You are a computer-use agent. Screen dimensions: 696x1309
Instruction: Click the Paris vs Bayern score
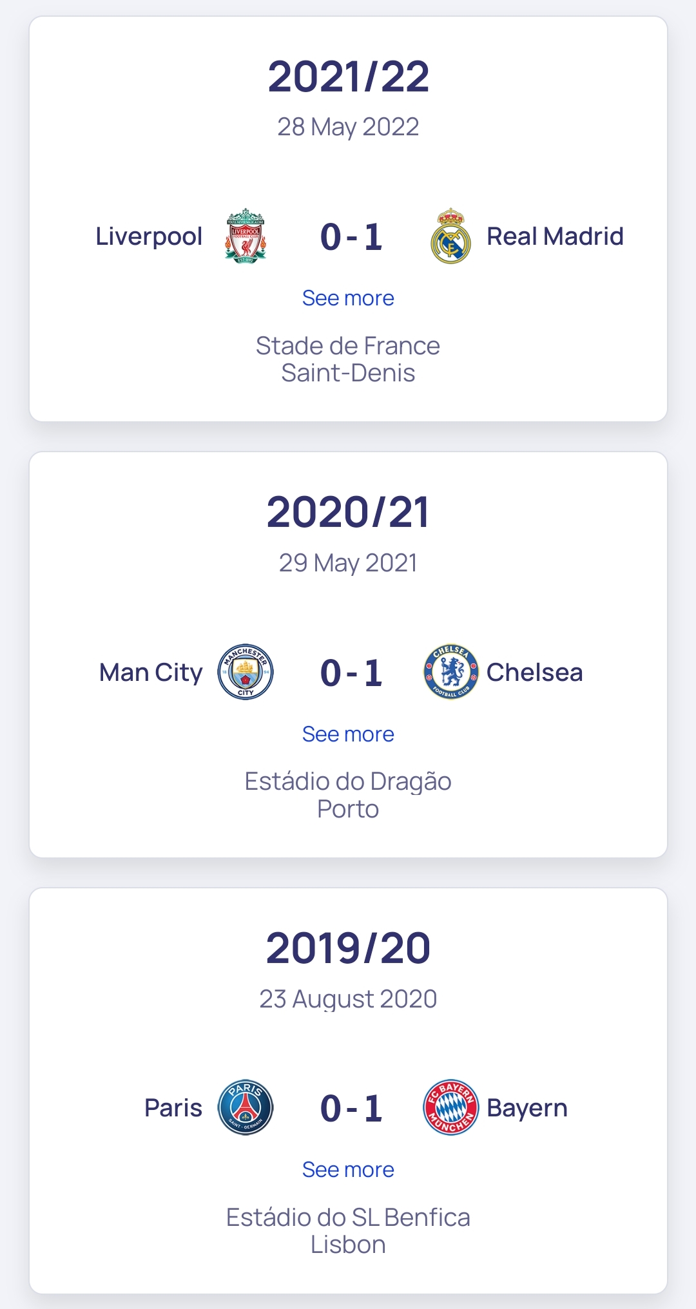pos(351,1109)
